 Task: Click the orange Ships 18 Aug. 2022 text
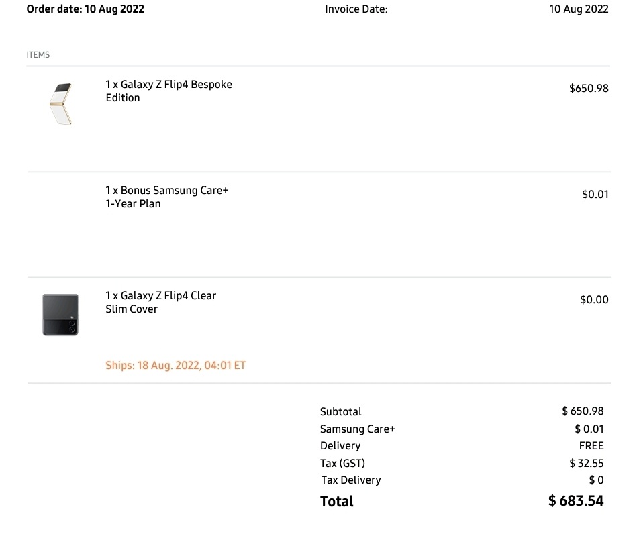pyautogui.click(x=175, y=366)
